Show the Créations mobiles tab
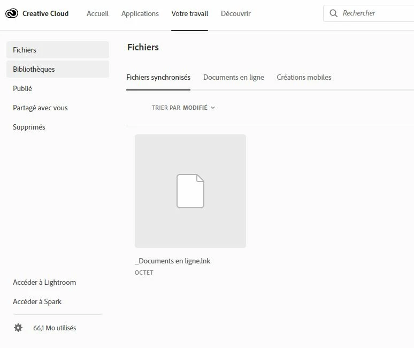The width and height of the screenshot is (414, 348). 304,77
